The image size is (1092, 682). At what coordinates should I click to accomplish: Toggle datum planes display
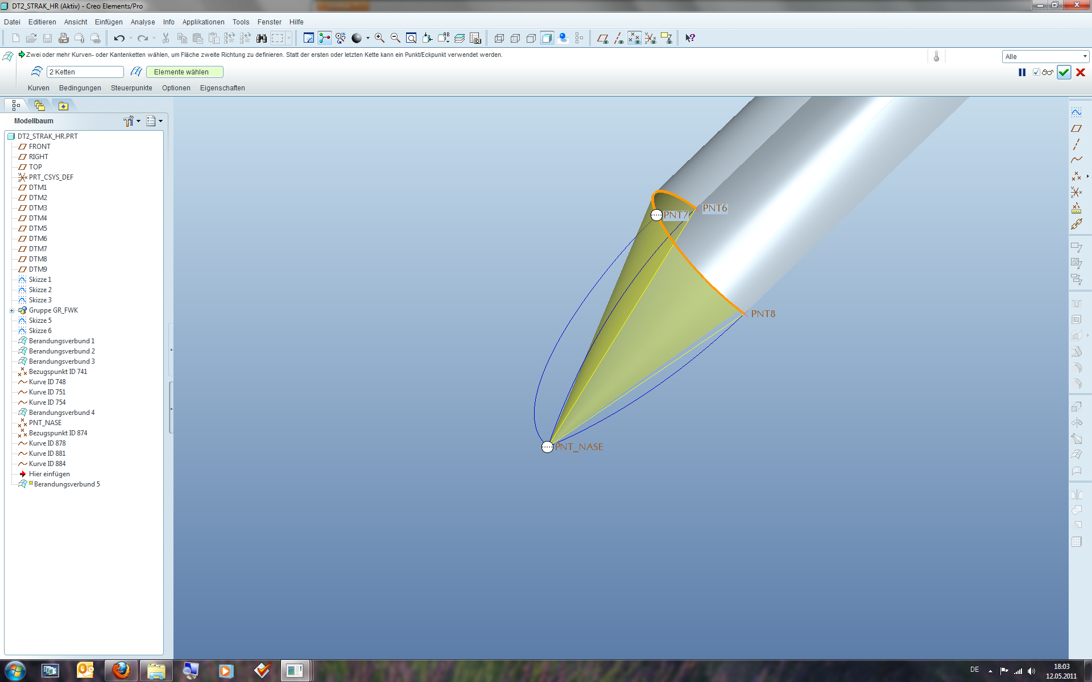[x=603, y=38]
